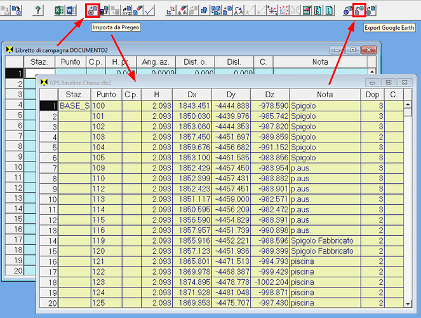The height and width of the screenshot is (318, 421).
Task: Click the XYZ coordinates toolbar icon
Action: tap(127, 11)
